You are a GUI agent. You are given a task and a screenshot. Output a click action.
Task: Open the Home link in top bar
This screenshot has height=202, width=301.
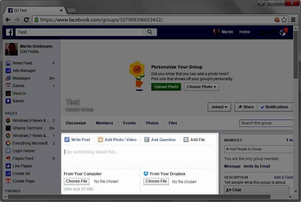coord(244,32)
